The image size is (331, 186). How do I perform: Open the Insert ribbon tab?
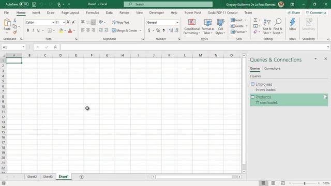point(36,12)
